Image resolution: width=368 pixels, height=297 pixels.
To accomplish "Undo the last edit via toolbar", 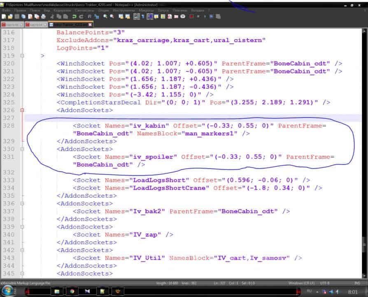I will tap(75, 16).
